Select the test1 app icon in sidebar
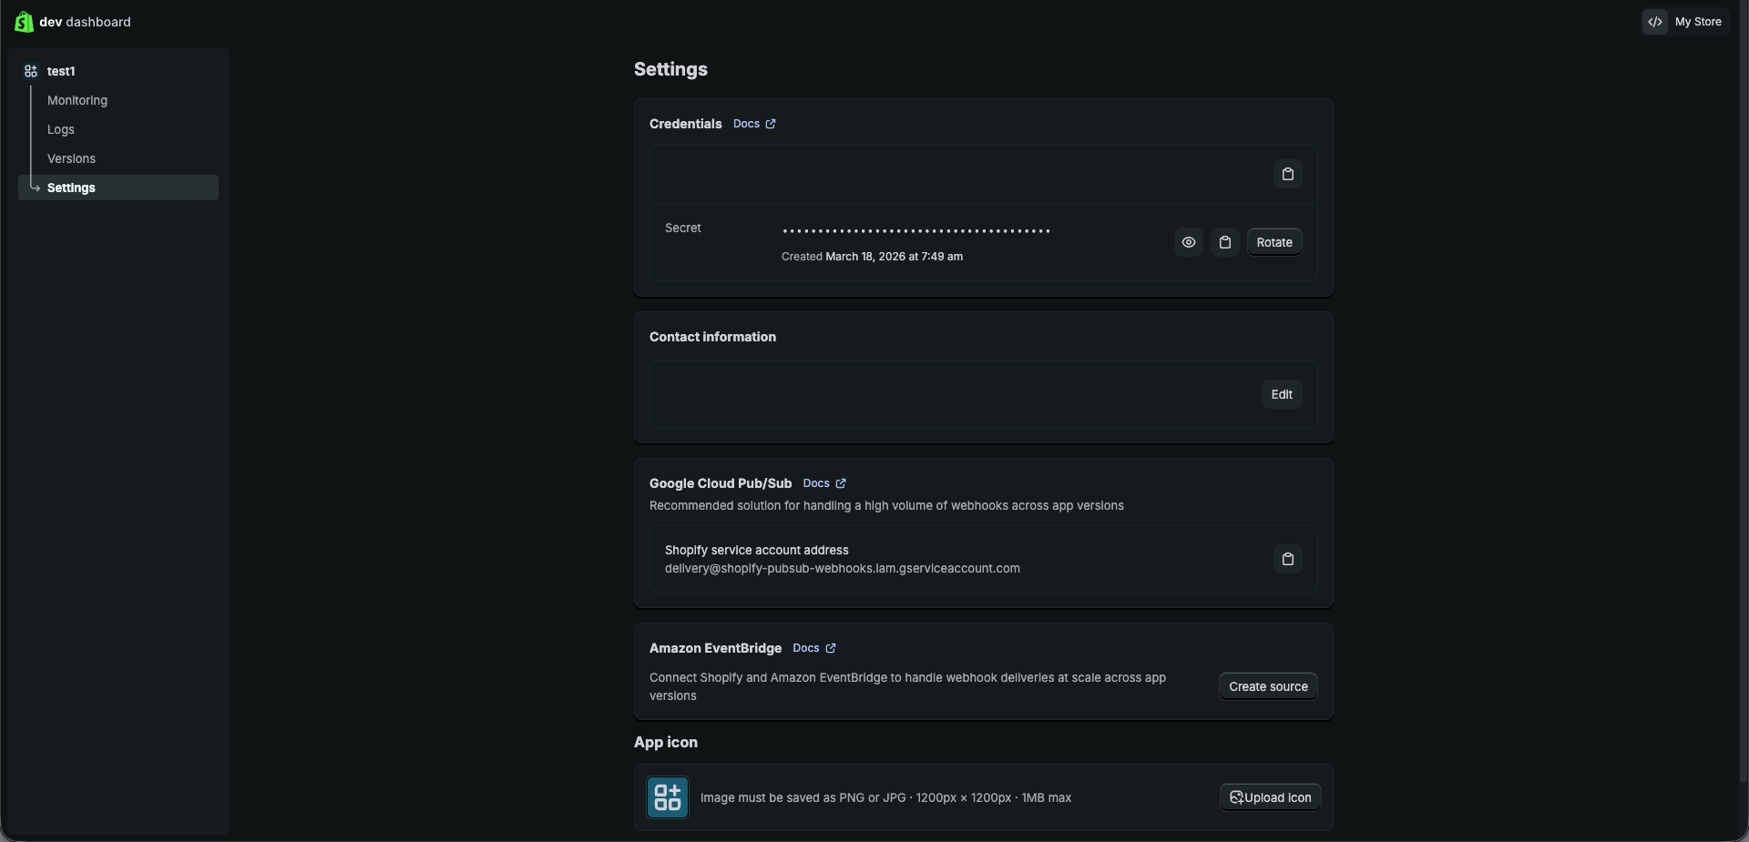The width and height of the screenshot is (1749, 842). 30,70
